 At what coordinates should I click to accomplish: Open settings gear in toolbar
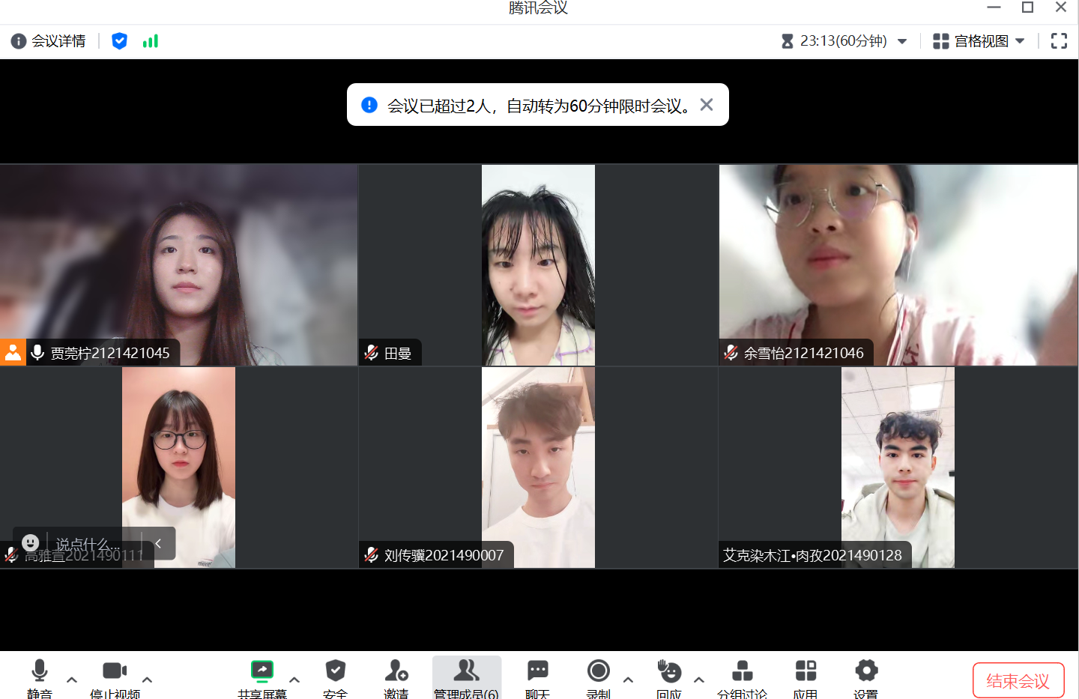coord(866,671)
